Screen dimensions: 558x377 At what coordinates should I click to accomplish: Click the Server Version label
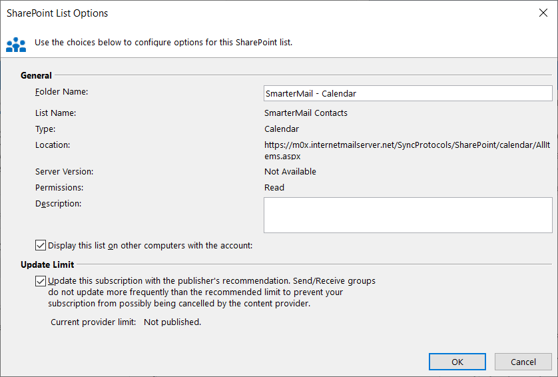(64, 172)
